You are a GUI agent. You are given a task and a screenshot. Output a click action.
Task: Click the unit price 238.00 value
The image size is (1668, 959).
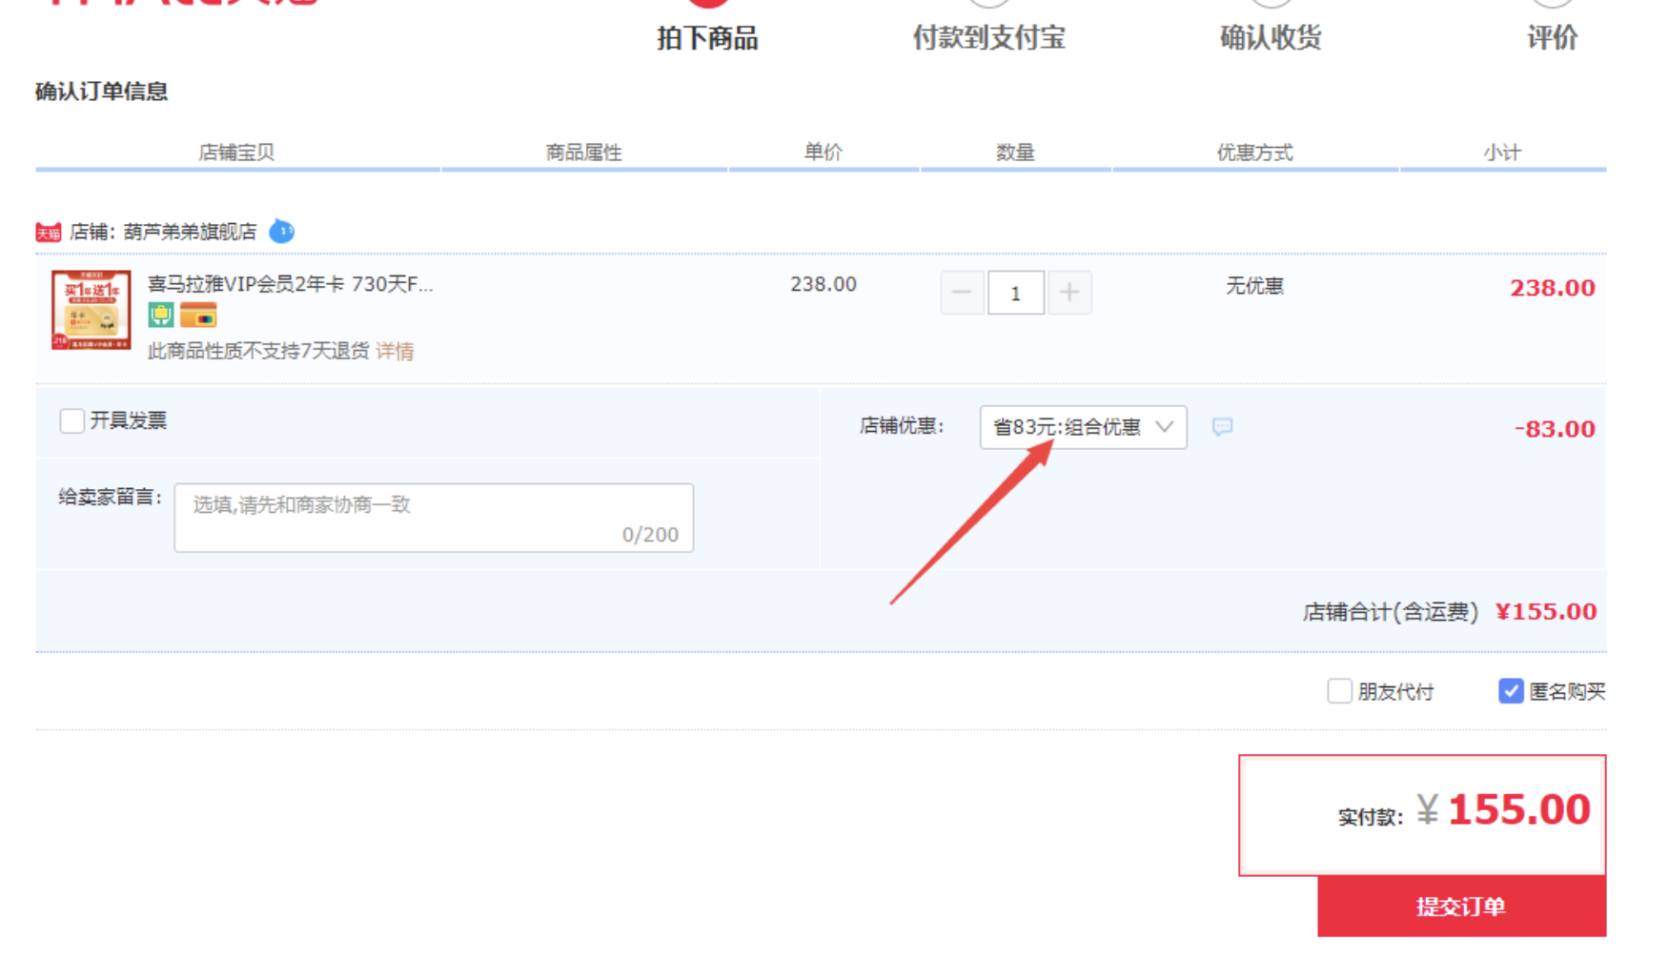pos(824,284)
